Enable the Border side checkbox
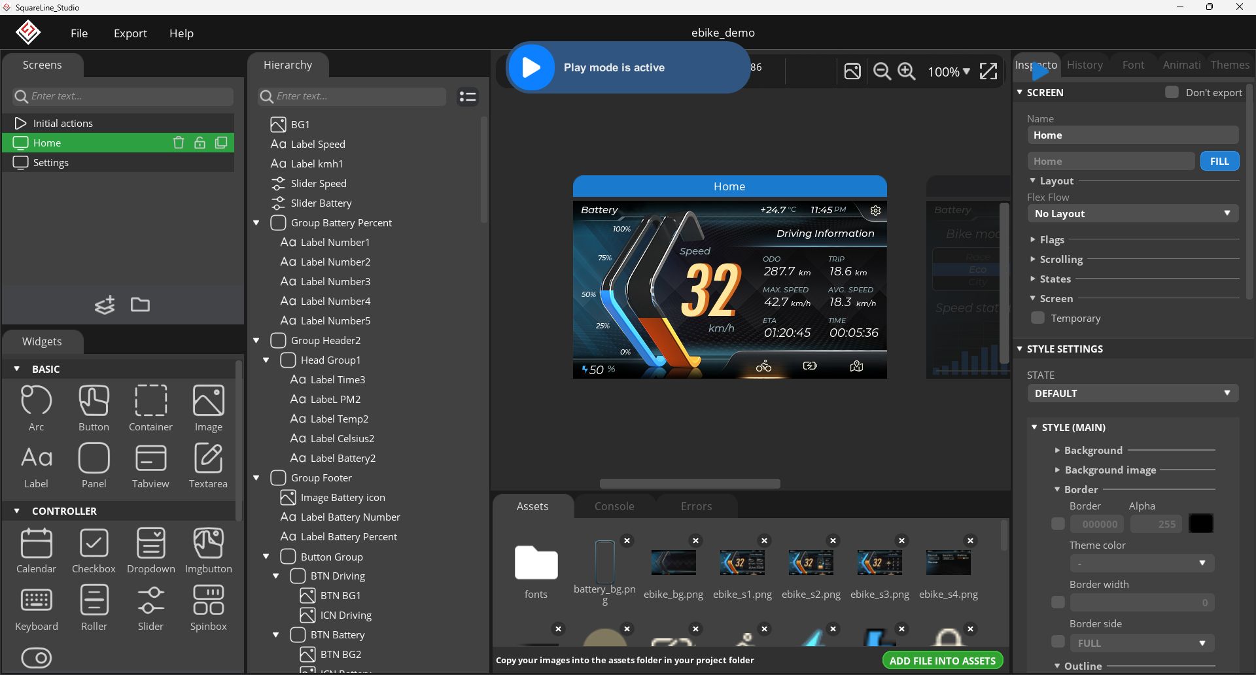Screen dimensions: 1256x675 tap(1058, 642)
